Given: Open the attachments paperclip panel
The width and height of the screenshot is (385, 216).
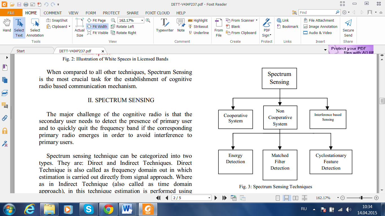Looking at the screenshot, I should coord(5,118).
